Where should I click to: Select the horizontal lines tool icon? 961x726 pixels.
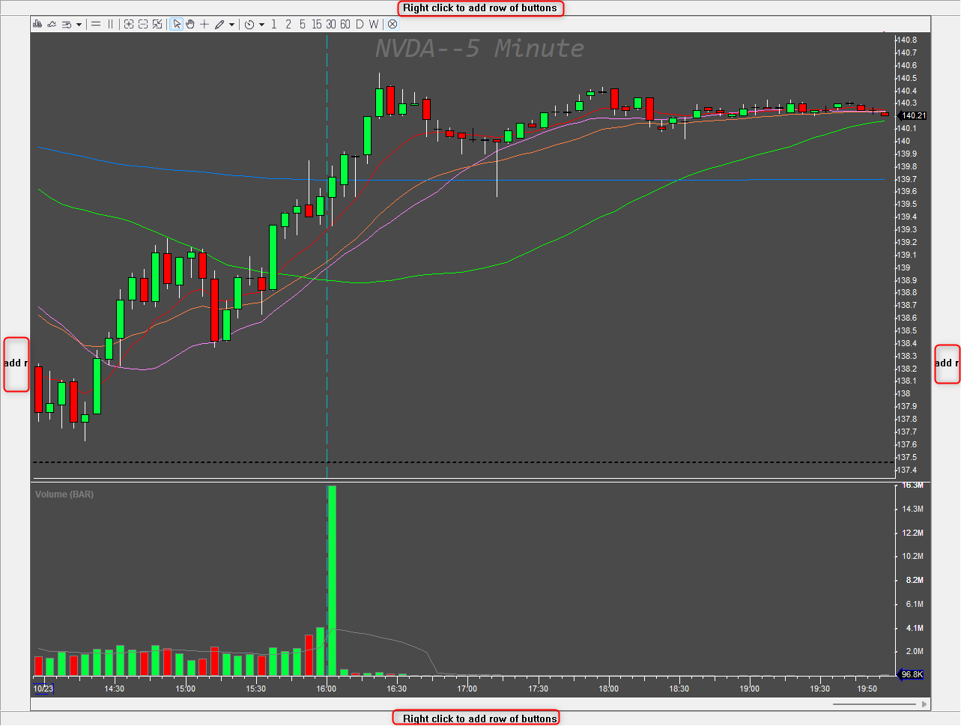[x=96, y=24]
